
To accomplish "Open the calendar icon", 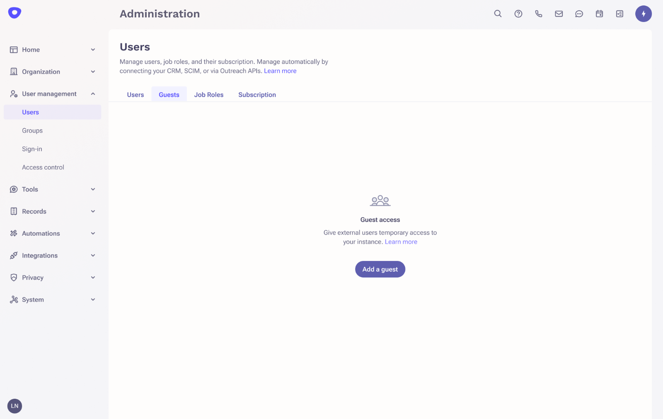I will tap(599, 14).
